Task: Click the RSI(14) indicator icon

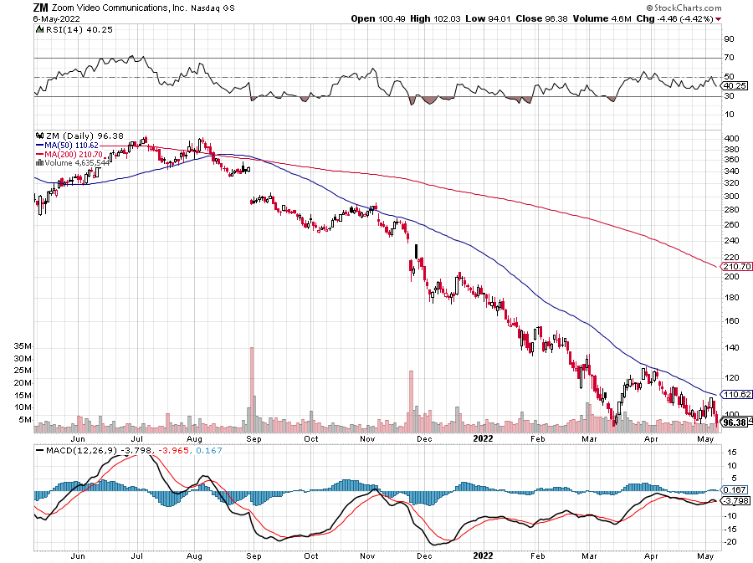Action: 40,29
